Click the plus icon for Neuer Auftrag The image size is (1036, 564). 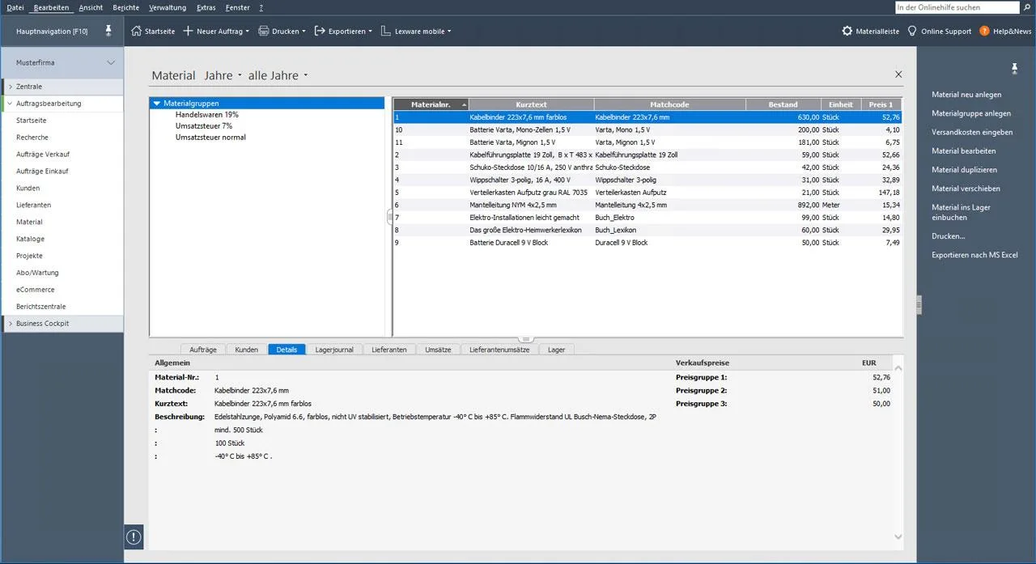188,31
